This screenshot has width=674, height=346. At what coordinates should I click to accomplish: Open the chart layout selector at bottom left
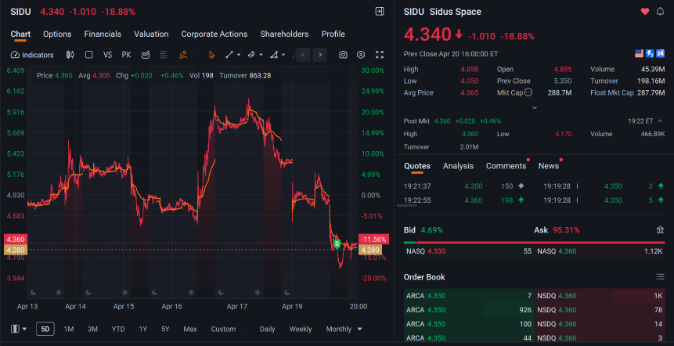tap(19, 330)
